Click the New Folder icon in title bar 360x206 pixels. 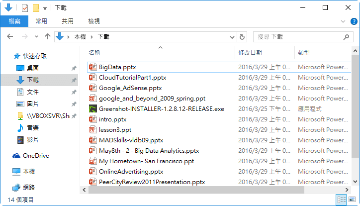pyautogui.click(x=36, y=8)
